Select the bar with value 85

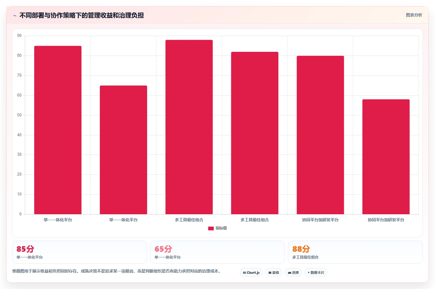click(x=58, y=130)
